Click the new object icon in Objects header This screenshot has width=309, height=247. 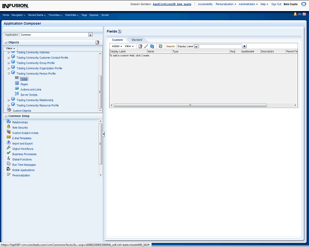click(x=98, y=42)
